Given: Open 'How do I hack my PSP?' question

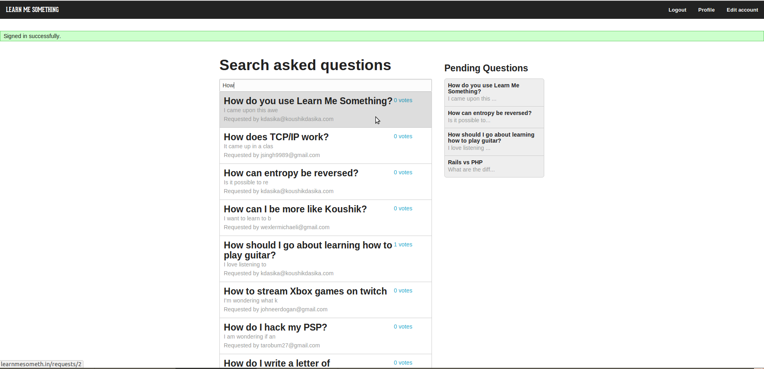Looking at the screenshot, I should coord(275,328).
